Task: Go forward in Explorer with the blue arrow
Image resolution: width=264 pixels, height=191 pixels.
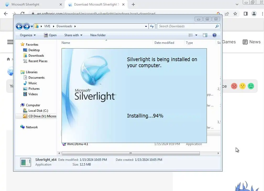Action: click(x=26, y=26)
